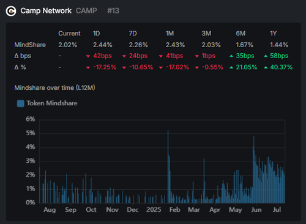306x224 pixels.
Task: Click the Mindshare over time (L12M) heading
Action: [54, 88]
